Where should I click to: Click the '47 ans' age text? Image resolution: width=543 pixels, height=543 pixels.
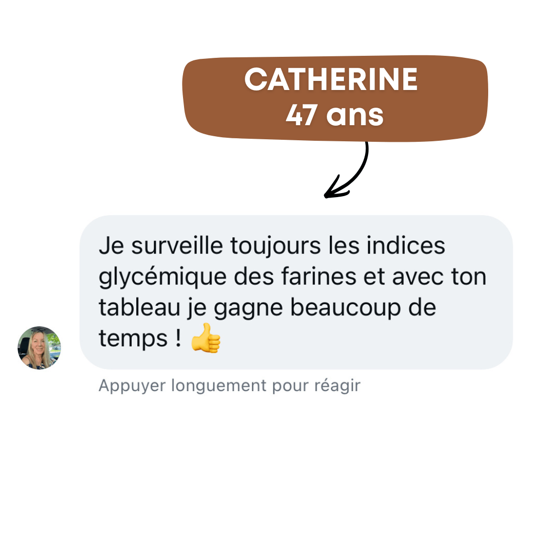(x=334, y=115)
